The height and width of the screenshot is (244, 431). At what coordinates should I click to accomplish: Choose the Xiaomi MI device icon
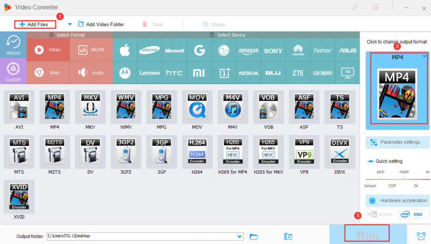point(199,72)
